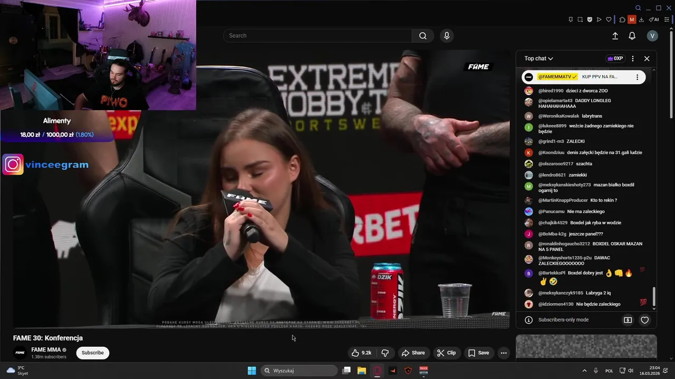Add page to bookmarks with heart icon

[x=609, y=19]
